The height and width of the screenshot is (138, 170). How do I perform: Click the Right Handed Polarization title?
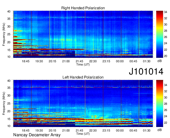[x=83, y=8]
